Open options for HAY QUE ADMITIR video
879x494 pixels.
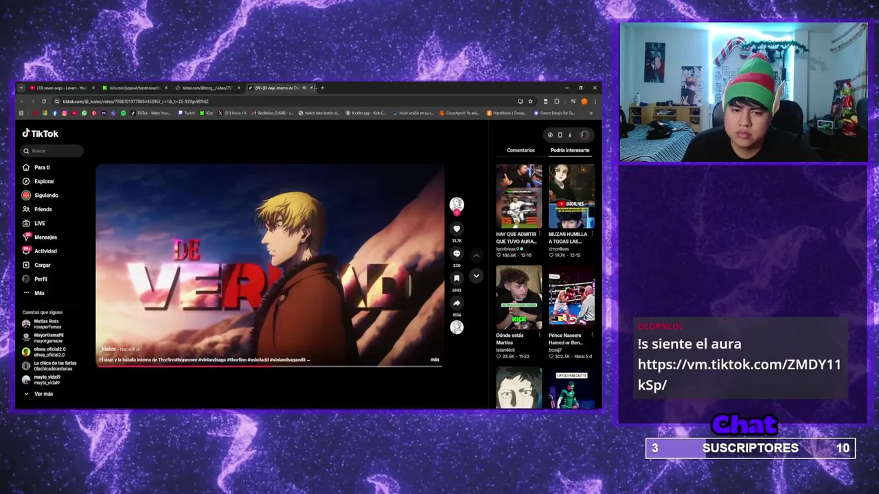pos(540,234)
